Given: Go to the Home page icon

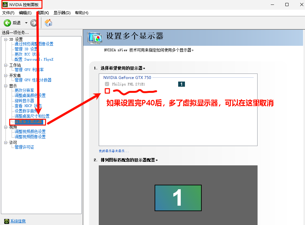Looking at the screenshot, I should [x=48, y=23].
